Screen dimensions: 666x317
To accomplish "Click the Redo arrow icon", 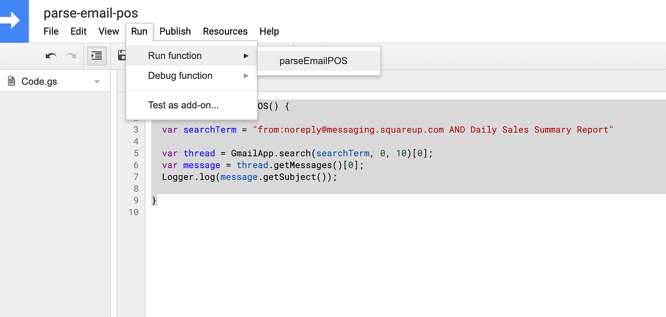I will (x=71, y=56).
